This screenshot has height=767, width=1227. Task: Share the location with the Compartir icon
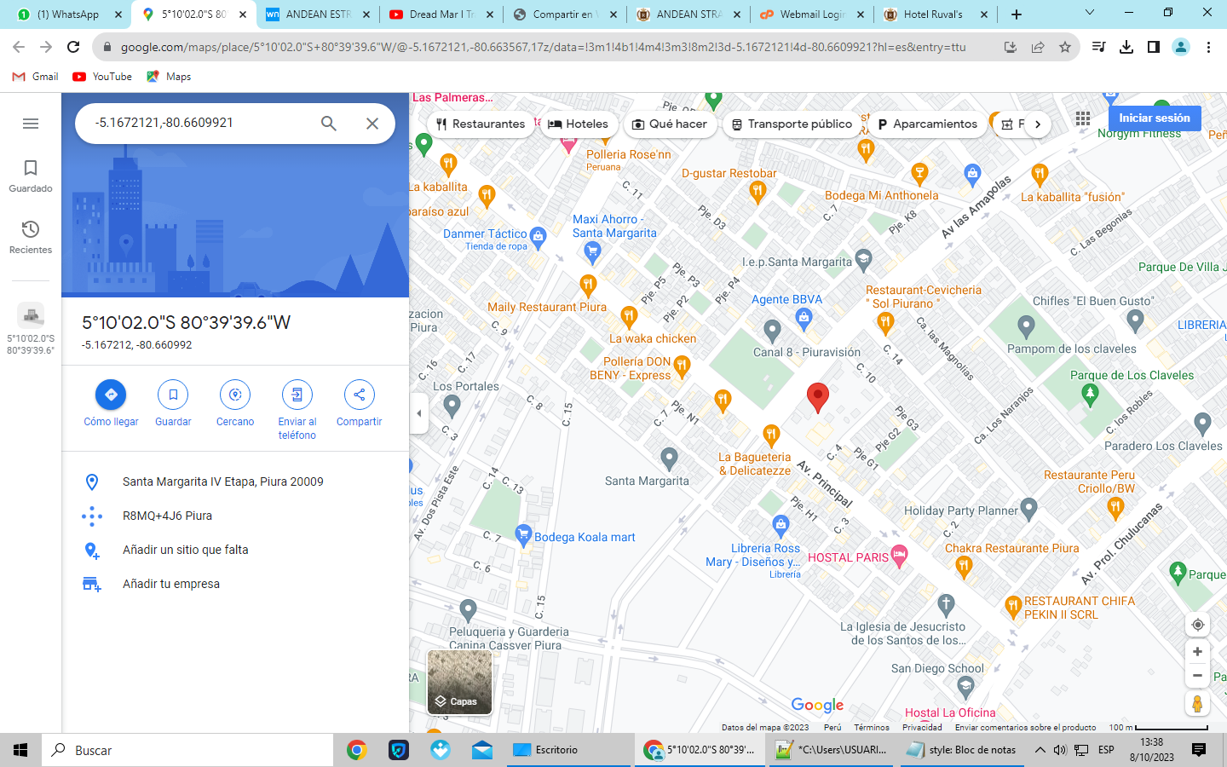click(x=359, y=395)
